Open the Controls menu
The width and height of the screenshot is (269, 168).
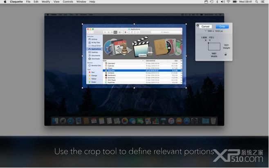click(x=68, y=2)
